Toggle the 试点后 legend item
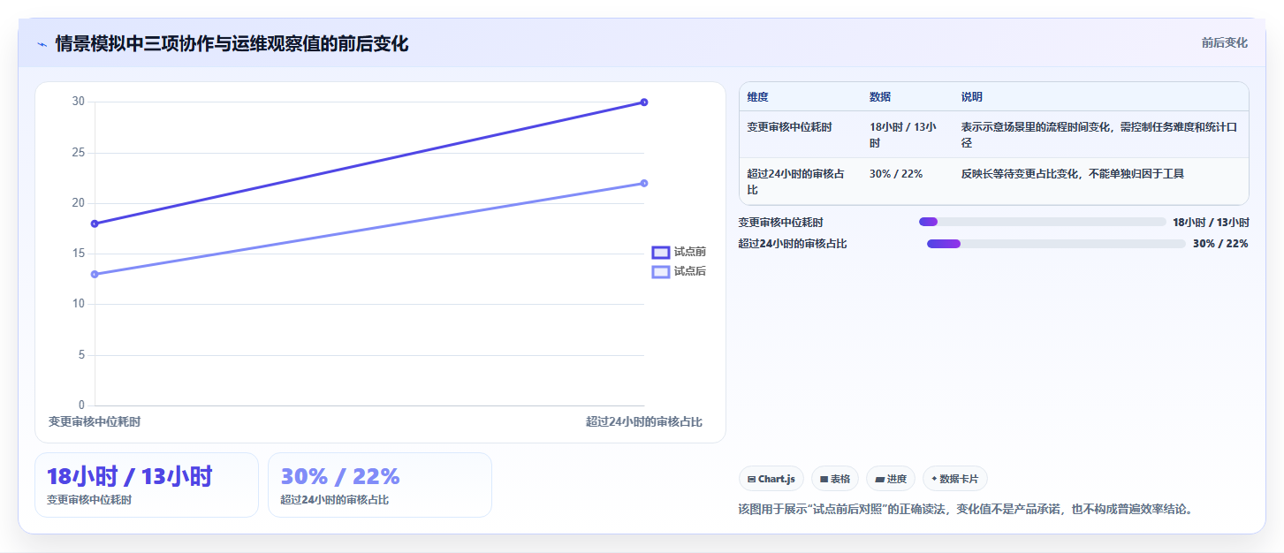Viewport: 1284px width, 553px height. pos(679,271)
